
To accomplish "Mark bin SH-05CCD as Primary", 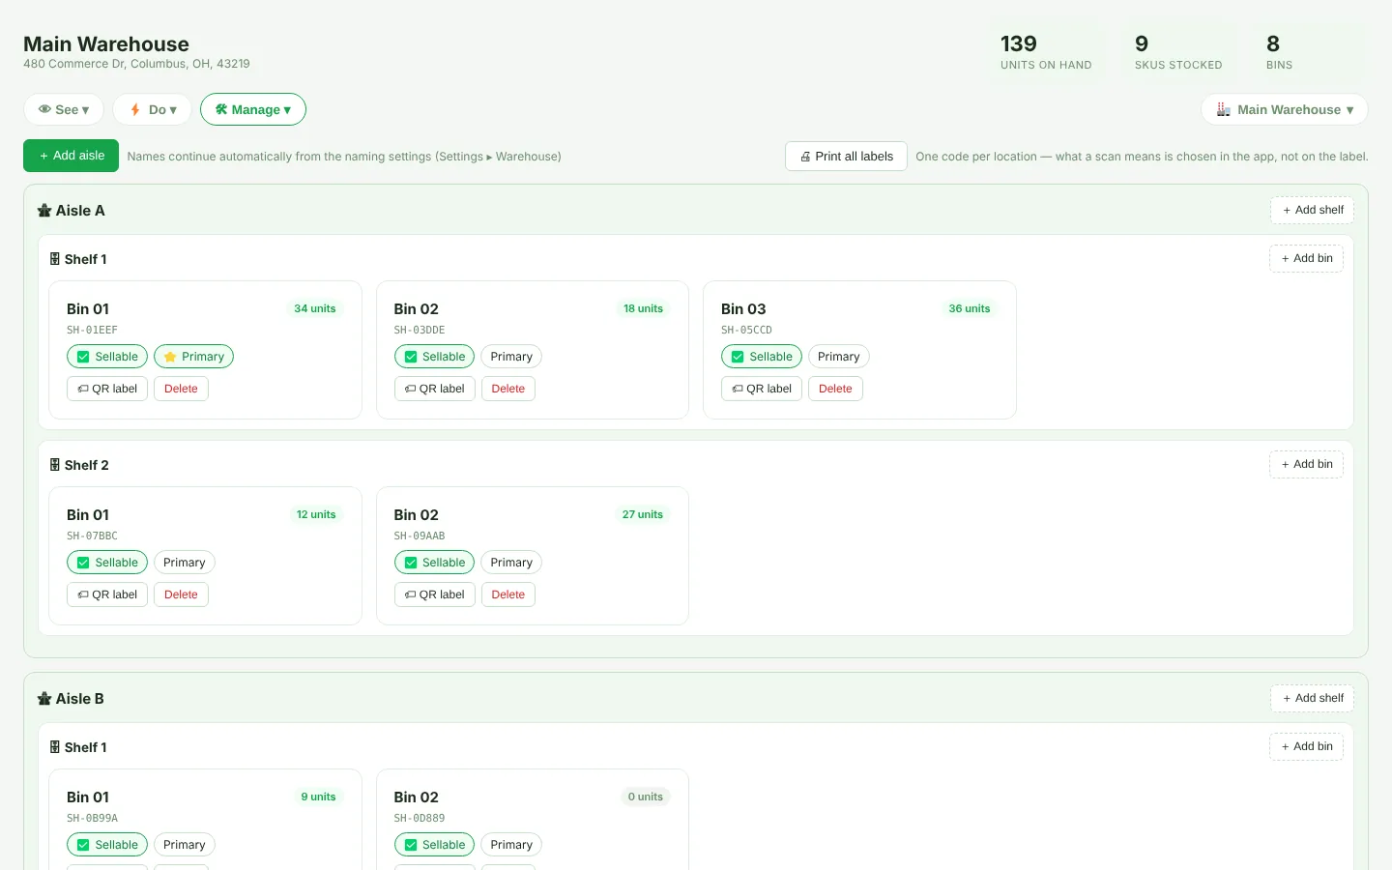I will click(838, 357).
